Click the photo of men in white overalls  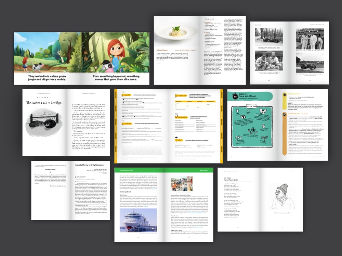(x=310, y=39)
